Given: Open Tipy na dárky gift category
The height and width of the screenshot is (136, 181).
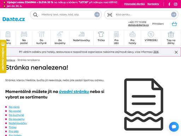Looking at the screenshot, I should point(171,38).
